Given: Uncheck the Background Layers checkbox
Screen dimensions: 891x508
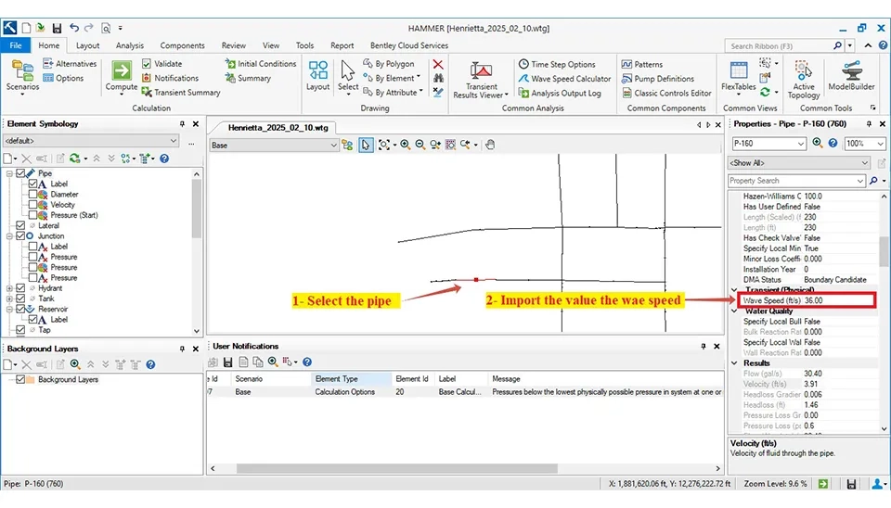Looking at the screenshot, I should click(21, 379).
